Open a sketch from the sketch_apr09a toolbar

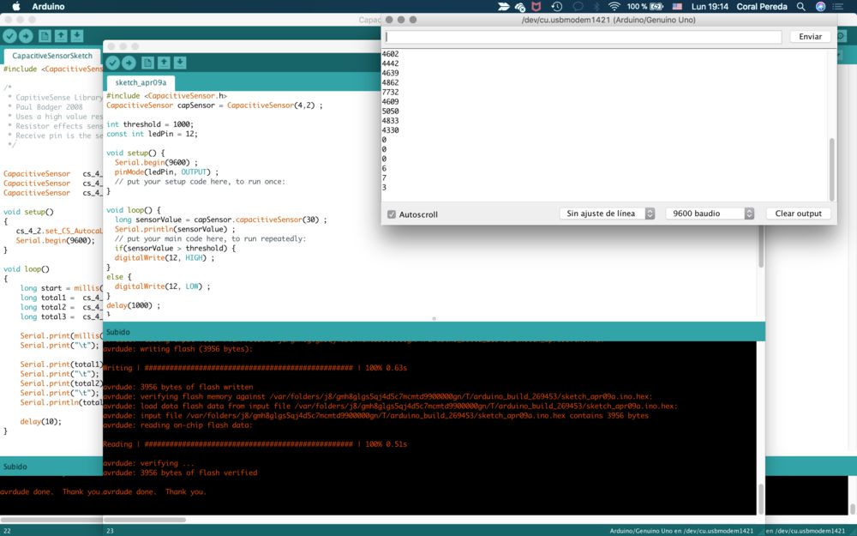[164, 63]
